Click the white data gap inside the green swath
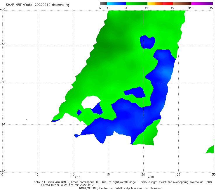This screenshot has width=216, height=190. pyautogui.click(x=90, y=102)
